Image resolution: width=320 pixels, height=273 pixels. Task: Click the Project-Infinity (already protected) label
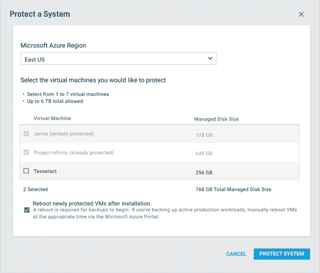[74, 152]
